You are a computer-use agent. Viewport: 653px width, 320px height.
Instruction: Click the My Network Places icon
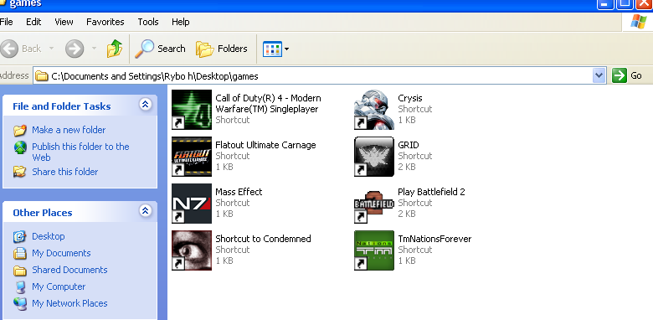[20, 304]
